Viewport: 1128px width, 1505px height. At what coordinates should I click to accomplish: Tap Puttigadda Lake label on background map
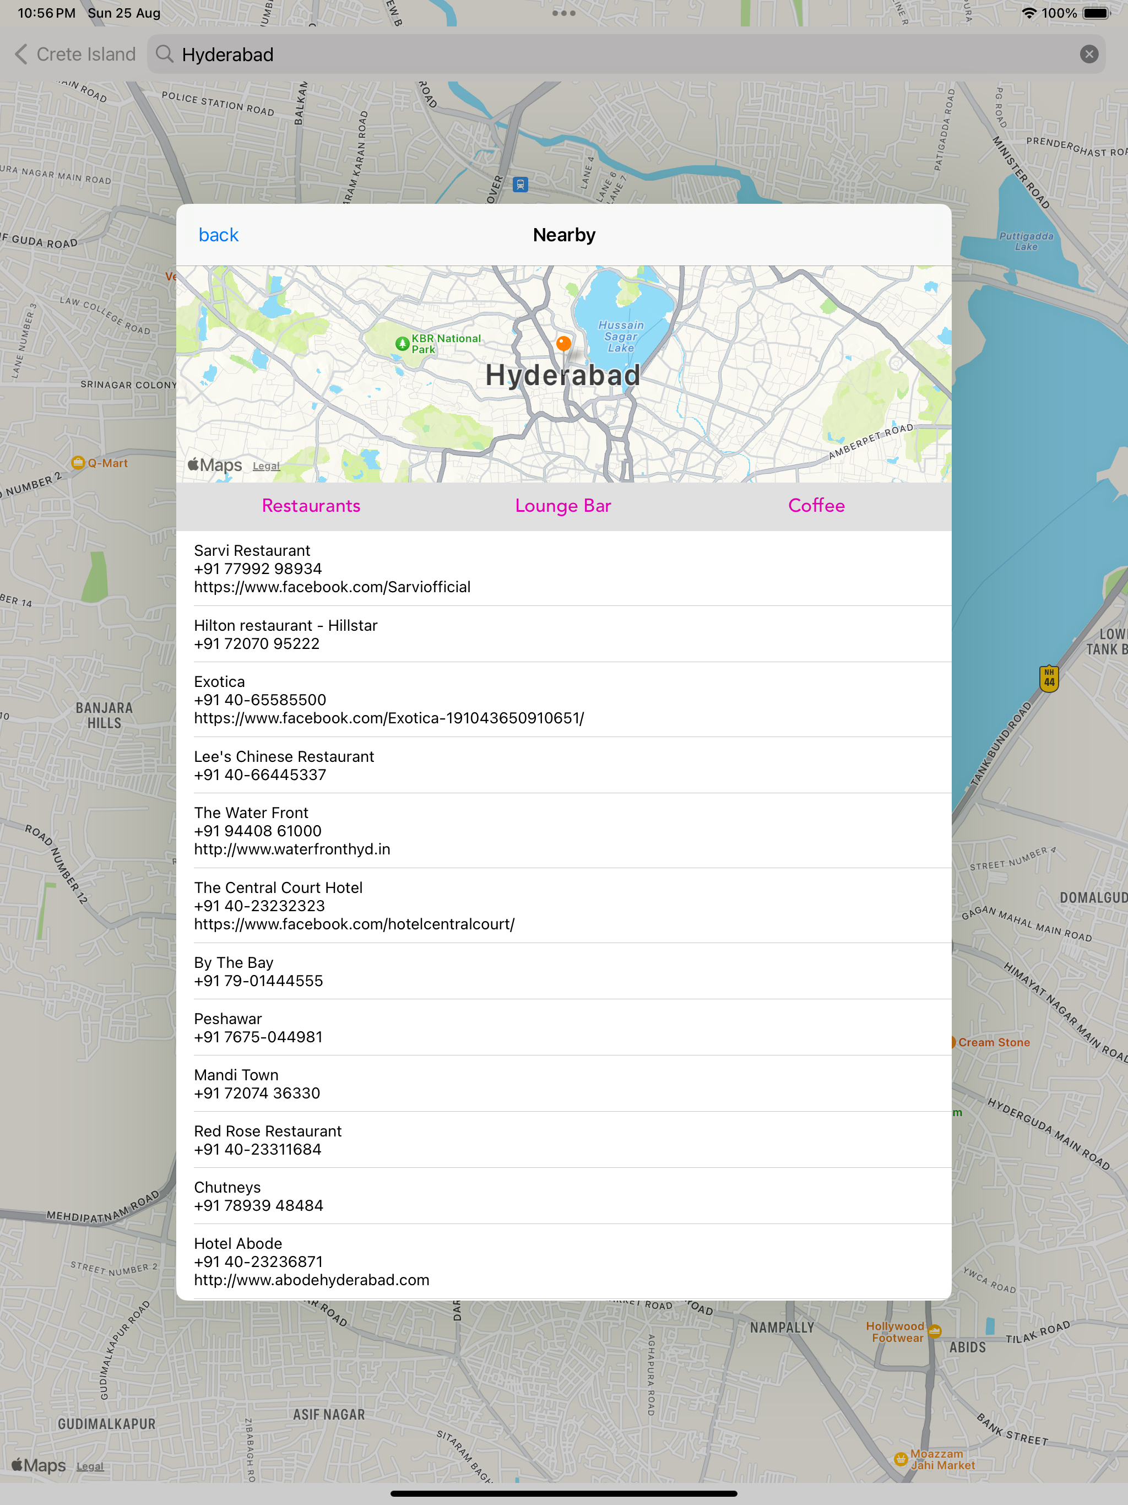pyautogui.click(x=1026, y=241)
